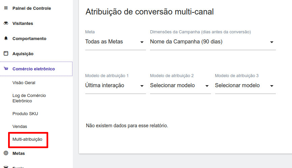This screenshot has width=292, height=168.
Task: Click the Visitantes binoculars icon
Action: (6, 23)
